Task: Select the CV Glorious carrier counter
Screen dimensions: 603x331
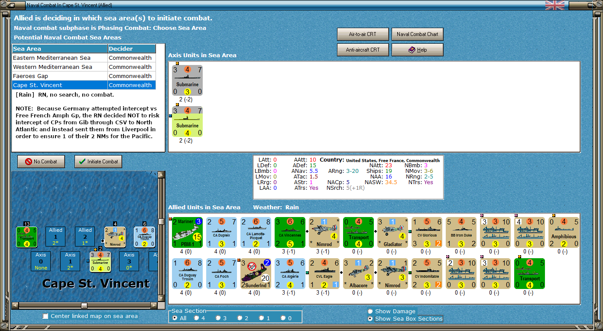Action: point(427,233)
